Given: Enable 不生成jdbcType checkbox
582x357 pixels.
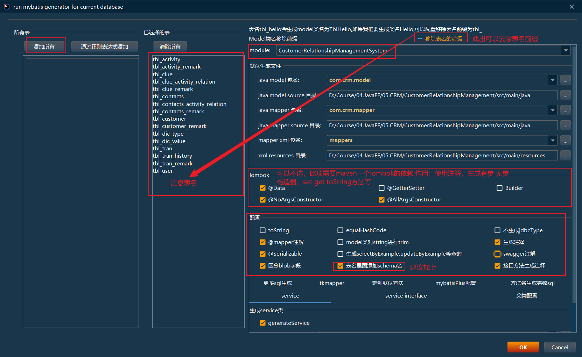Looking at the screenshot, I should coord(497,230).
